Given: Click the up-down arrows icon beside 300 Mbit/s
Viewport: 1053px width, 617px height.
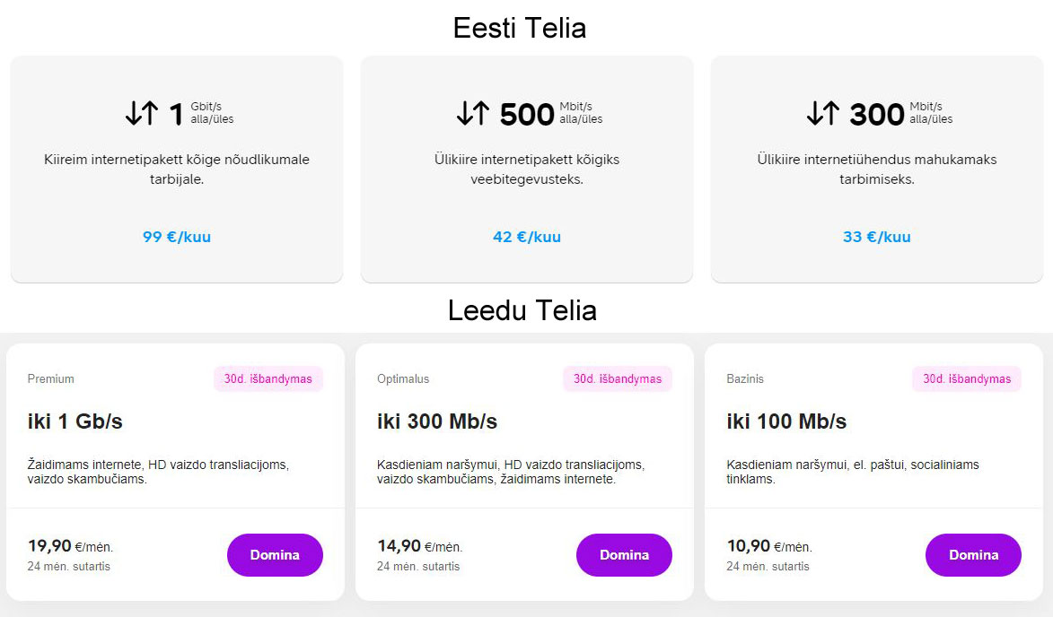Looking at the screenshot, I should [x=822, y=113].
